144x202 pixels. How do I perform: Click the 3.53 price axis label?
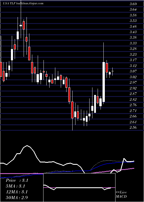[133, 21]
